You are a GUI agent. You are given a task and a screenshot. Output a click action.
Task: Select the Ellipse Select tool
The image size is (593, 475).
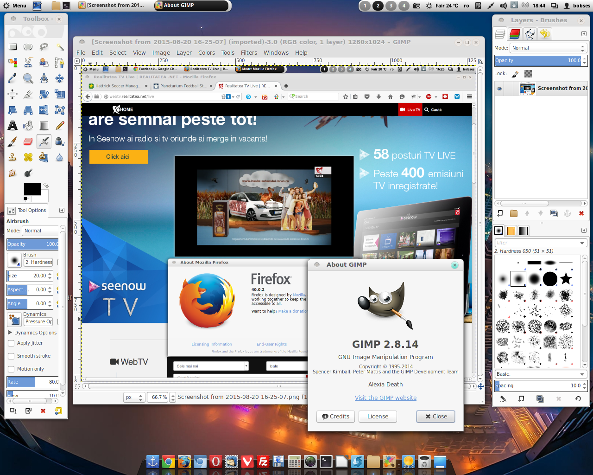pos(28,47)
